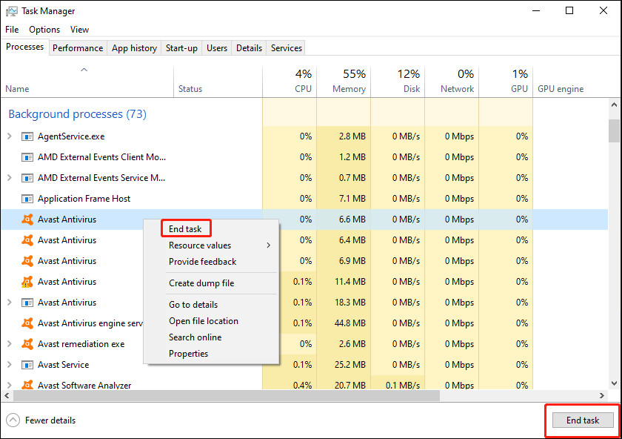Click the AMD External Events Service Module icon
Viewport: 622px width, 439px height.
[27, 178]
